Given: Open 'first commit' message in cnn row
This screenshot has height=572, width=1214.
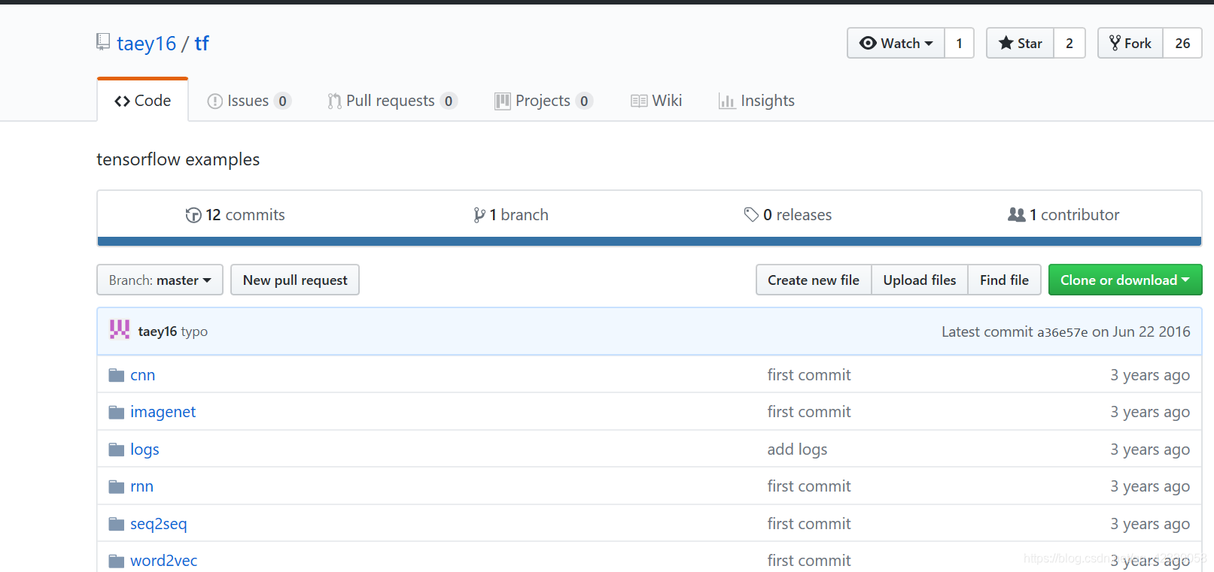Looking at the screenshot, I should click(x=809, y=375).
